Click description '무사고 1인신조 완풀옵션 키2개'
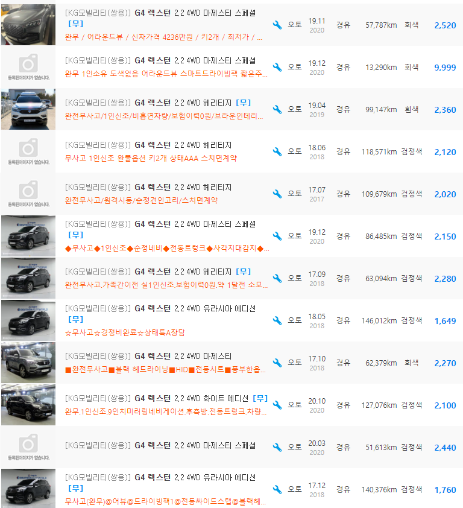The image size is (463, 508). click(x=151, y=158)
